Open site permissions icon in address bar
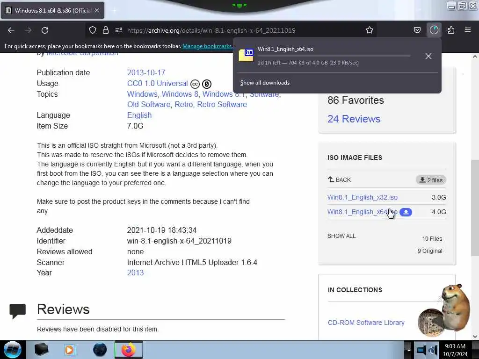 (x=119, y=30)
